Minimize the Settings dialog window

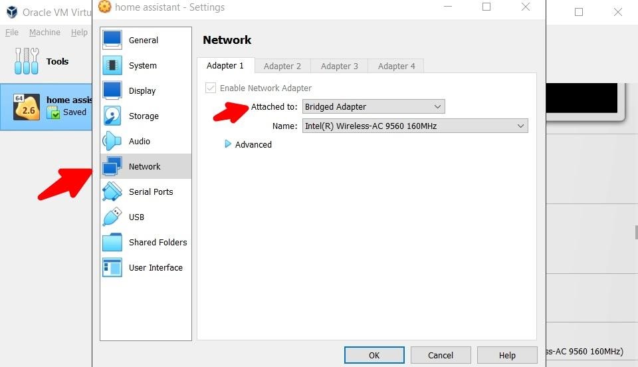448,7
